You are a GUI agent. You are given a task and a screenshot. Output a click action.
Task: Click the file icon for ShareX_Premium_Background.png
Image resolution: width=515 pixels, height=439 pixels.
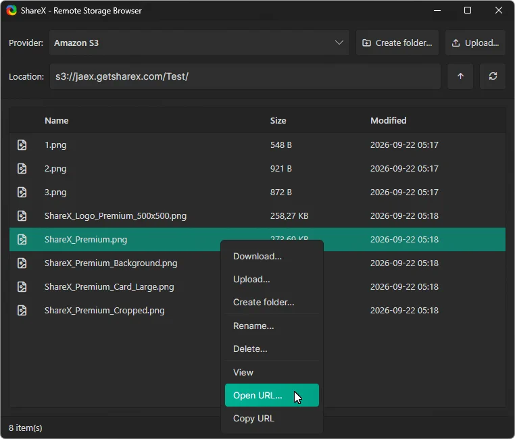tap(22, 263)
